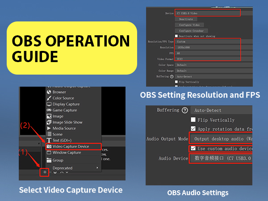The width and height of the screenshot is (268, 201).
Task: Open the Color Range Default dropdown
Action: point(214,71)
